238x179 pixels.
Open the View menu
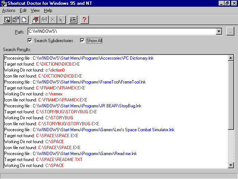point(35,11)
